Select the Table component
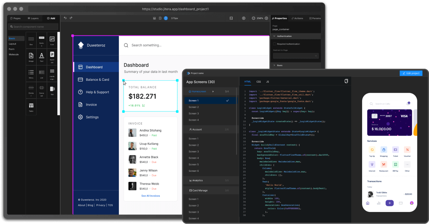This screenshot has height=224, width=429. (31, 106)
